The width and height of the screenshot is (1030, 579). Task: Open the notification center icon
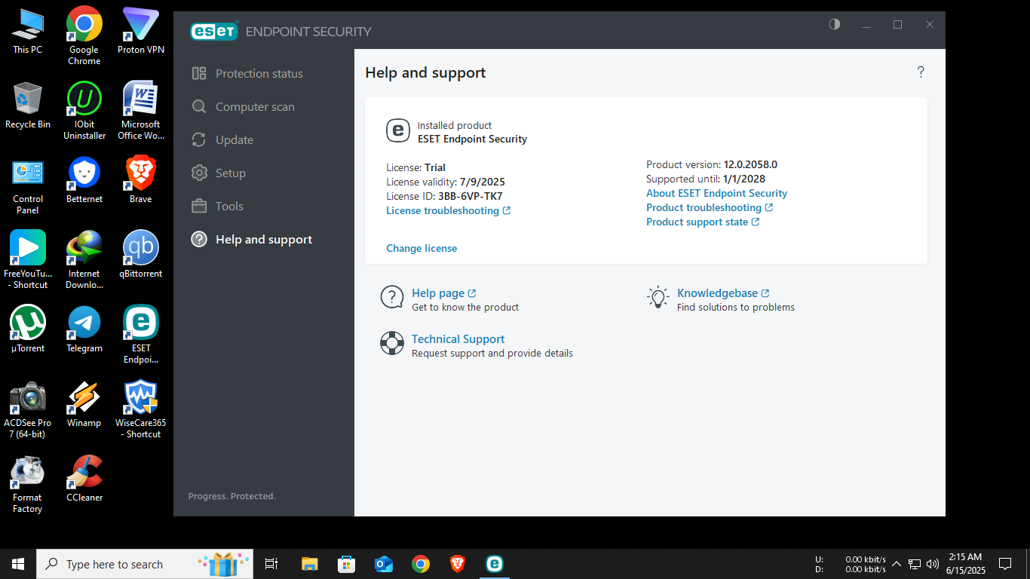click(1005, 564)
